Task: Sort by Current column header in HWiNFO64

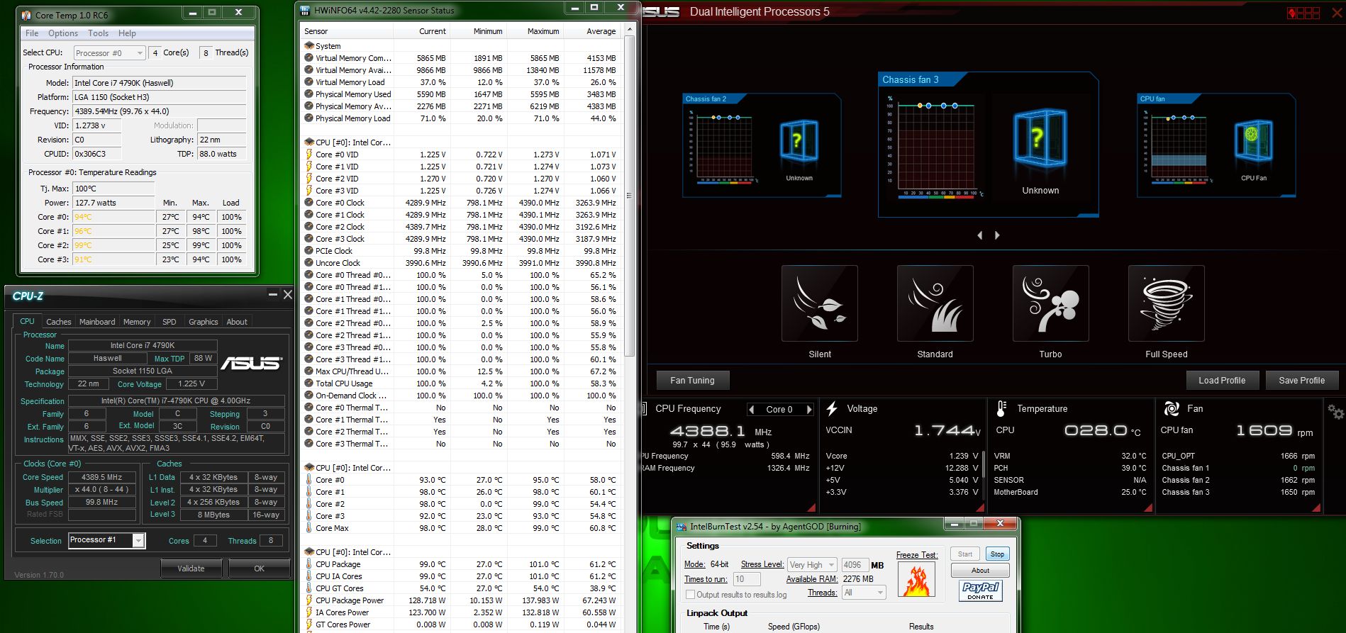Action: coord(423,31)
